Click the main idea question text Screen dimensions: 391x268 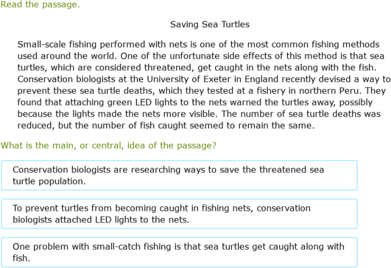coord(113,146)
